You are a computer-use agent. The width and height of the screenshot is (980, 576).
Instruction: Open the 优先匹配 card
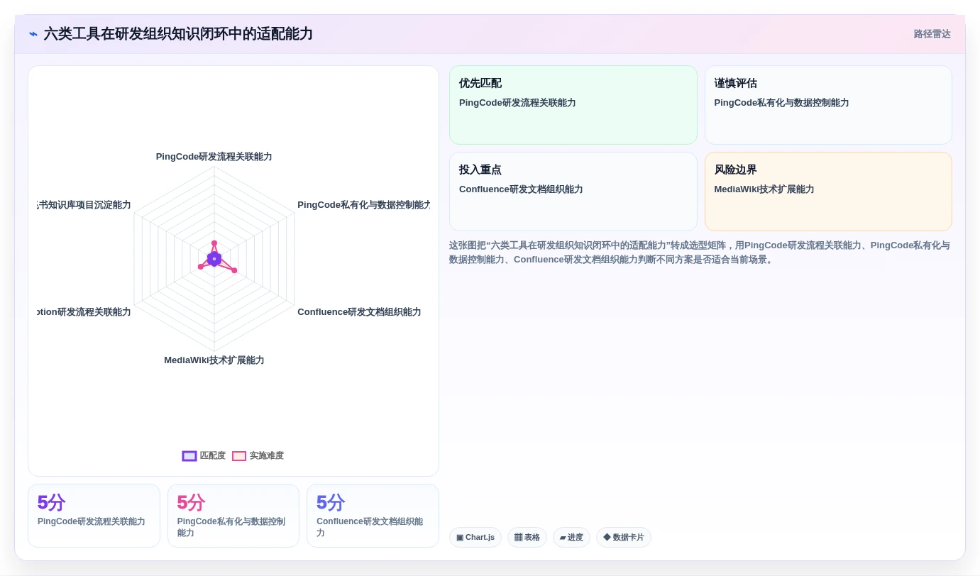[573, 105]
